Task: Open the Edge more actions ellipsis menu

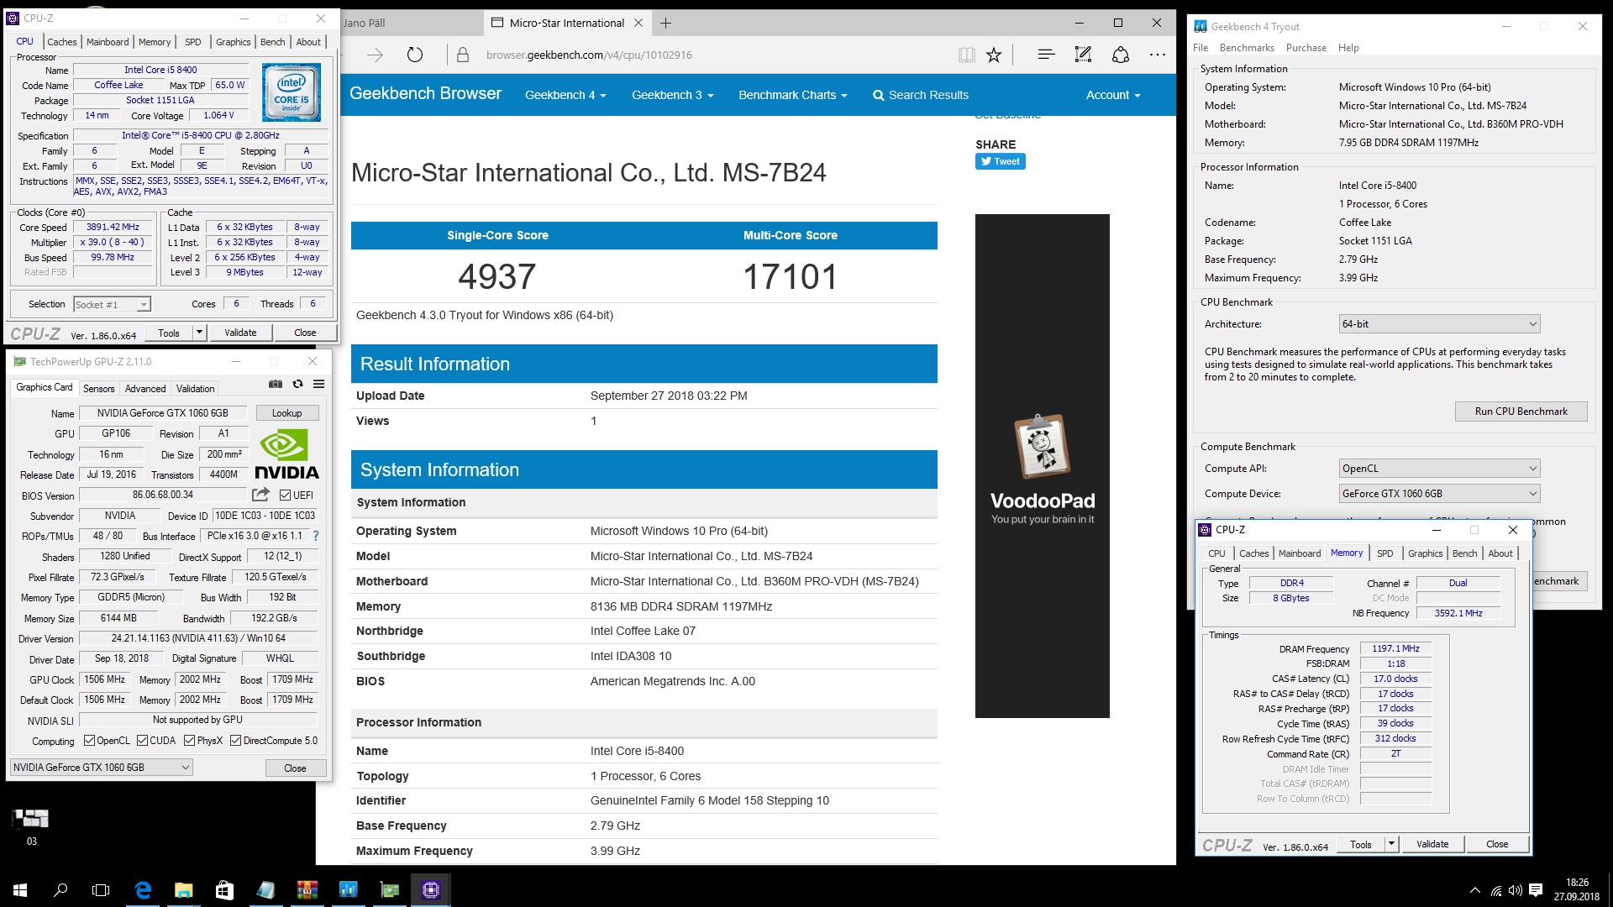Action: (x=1158, y=55)
